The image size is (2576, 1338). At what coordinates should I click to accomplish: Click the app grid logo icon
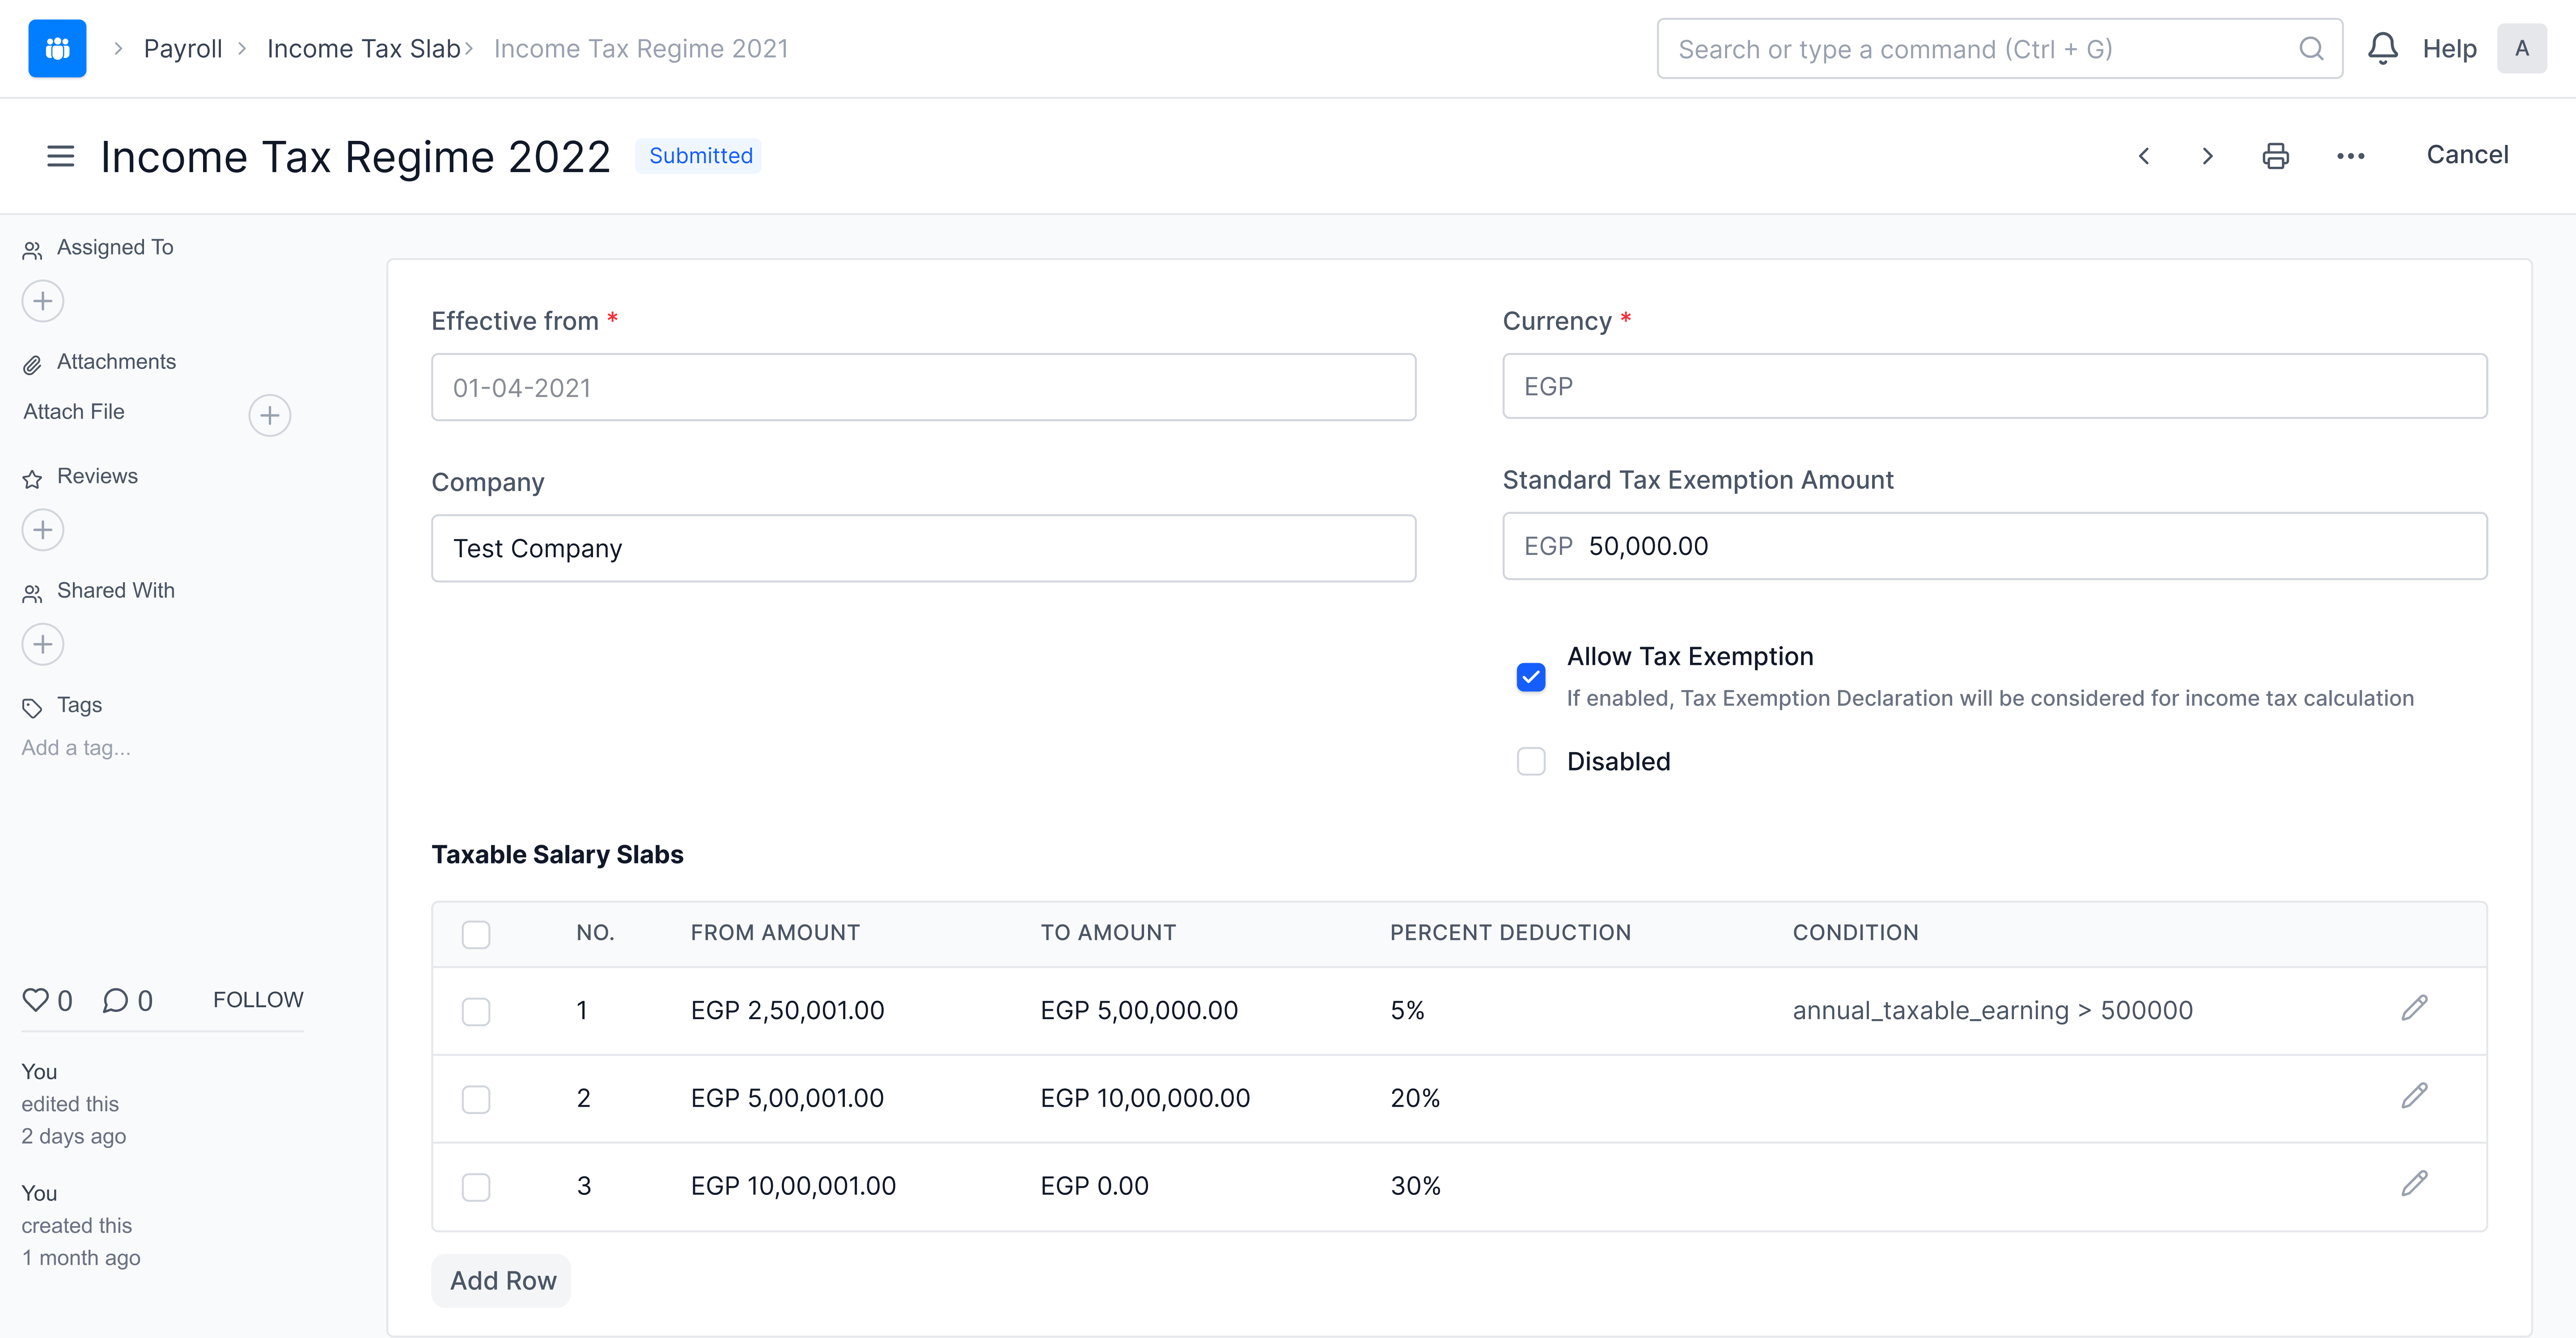57,47
